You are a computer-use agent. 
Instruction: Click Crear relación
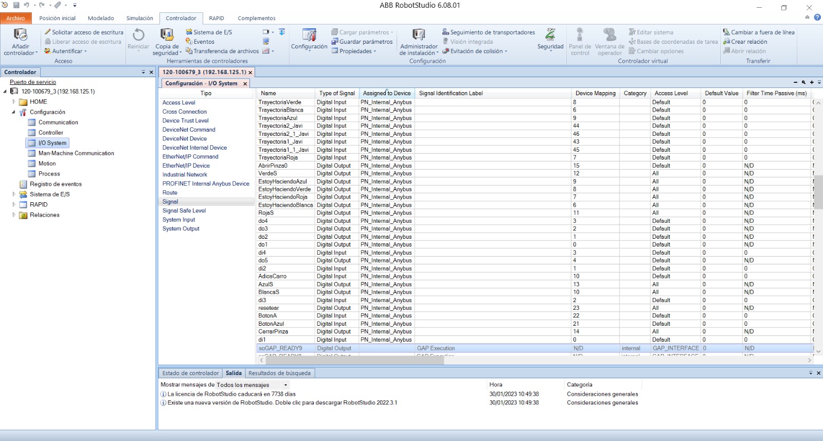[745, 42]
